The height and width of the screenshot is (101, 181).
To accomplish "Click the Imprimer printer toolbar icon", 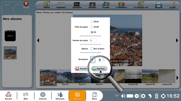I will (159, 5).
